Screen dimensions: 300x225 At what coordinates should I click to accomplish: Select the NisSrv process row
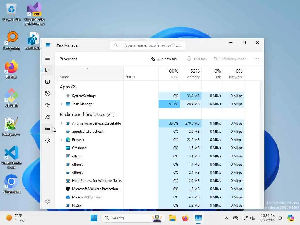click(x=150, y=205)
